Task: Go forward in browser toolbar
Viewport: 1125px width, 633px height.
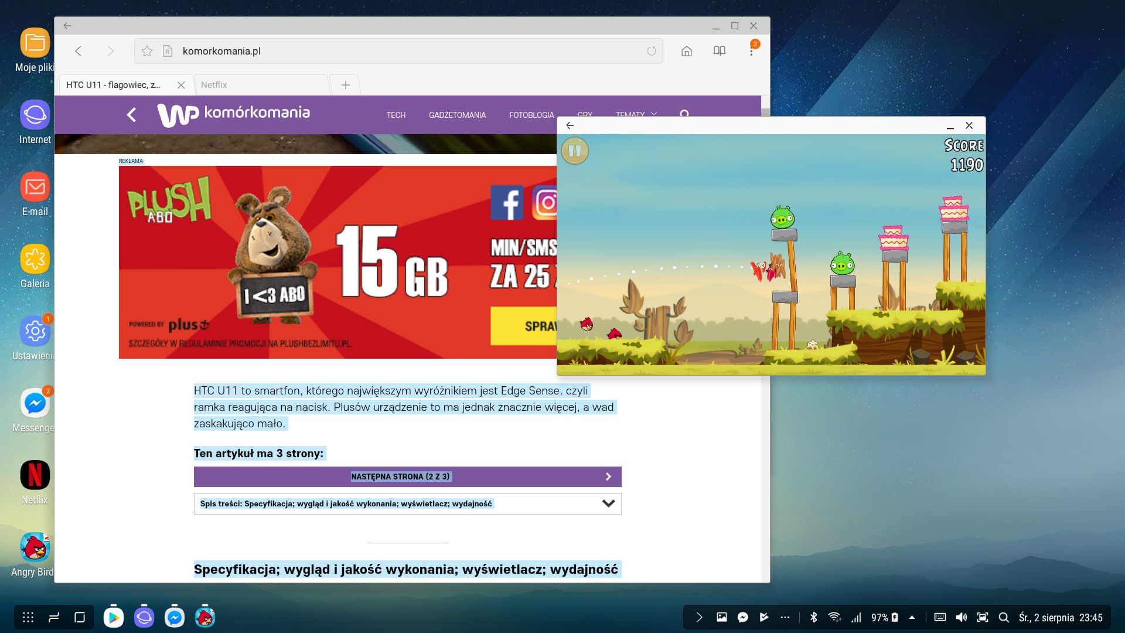Action: click(x=110, y=51)
